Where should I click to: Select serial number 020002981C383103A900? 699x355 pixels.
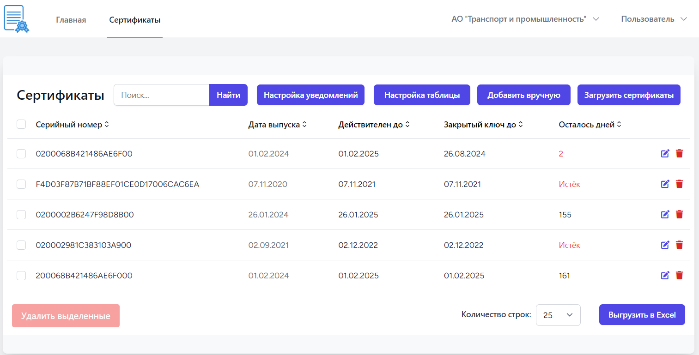(x=84, y=245)
